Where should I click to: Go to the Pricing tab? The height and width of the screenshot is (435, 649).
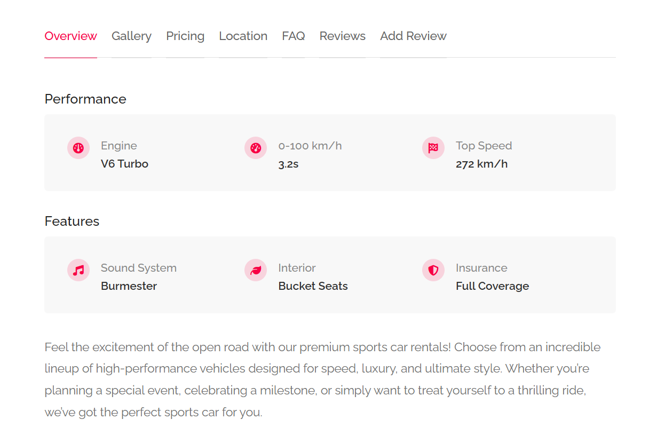coord(185,36)
